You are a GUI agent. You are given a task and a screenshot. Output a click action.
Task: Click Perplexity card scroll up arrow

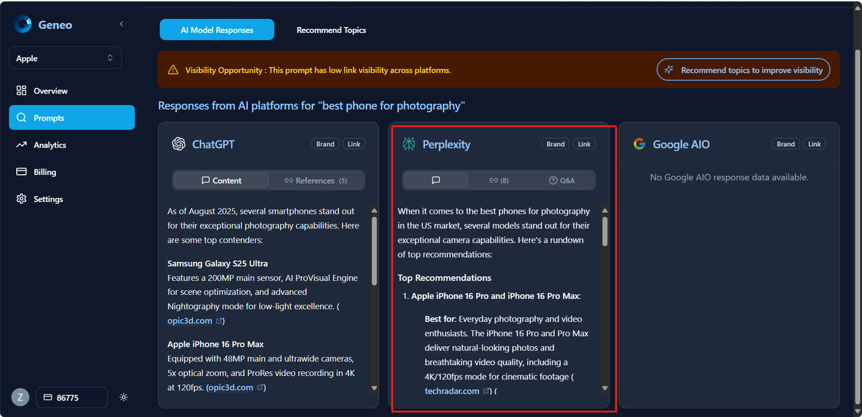click(x=605, y=212)
